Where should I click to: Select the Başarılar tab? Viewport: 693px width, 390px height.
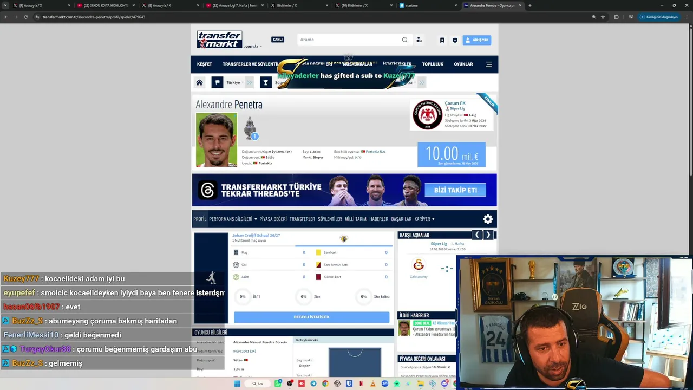pyautogui.click(x=401, y=219)
